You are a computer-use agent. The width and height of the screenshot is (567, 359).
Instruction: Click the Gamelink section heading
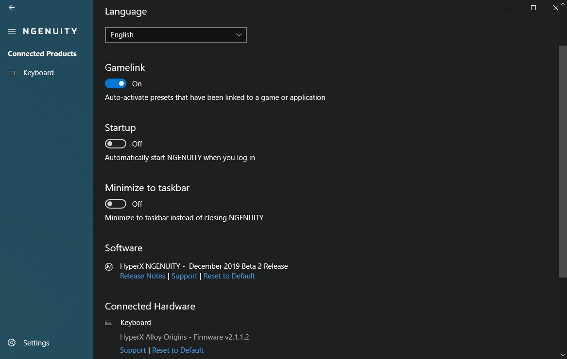(125, 67)
